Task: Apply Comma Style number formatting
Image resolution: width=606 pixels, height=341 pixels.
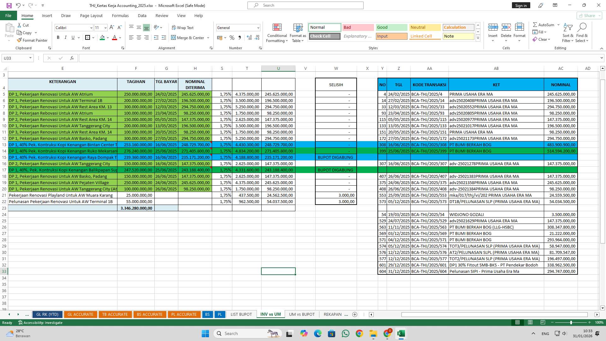Action: point(240,38)
